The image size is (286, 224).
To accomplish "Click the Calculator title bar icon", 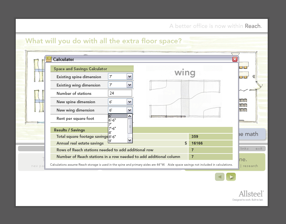I will tap(49, 59).
